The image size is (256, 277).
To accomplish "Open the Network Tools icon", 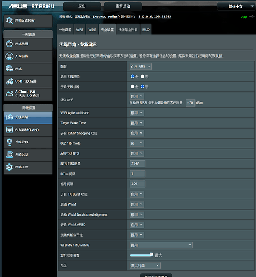I will pos(9,167).
